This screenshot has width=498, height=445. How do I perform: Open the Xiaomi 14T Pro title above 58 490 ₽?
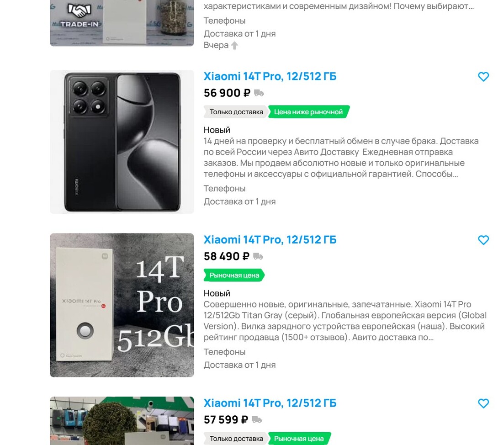click(x=270, y=239)
